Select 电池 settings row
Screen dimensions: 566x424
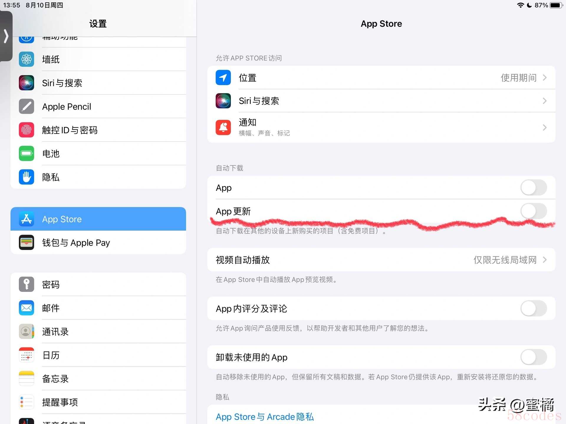click(98, 153)
